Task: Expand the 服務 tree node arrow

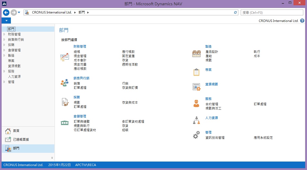Action: tap(4, 71)
